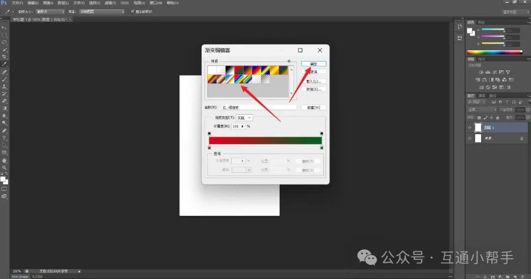Open the gradient presets gear menu
Viewport: 531px width, 279px height.
289,62
